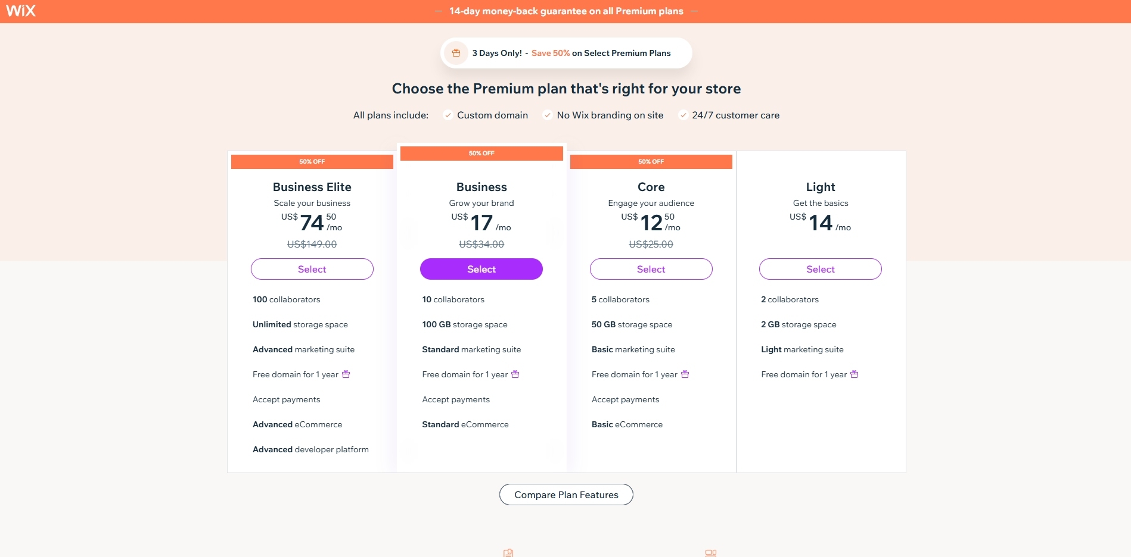Image resolution: width=1131 pixels, height=557 pixels.
Task: Select the Business Elite plan
Action: tap(312, 269)
